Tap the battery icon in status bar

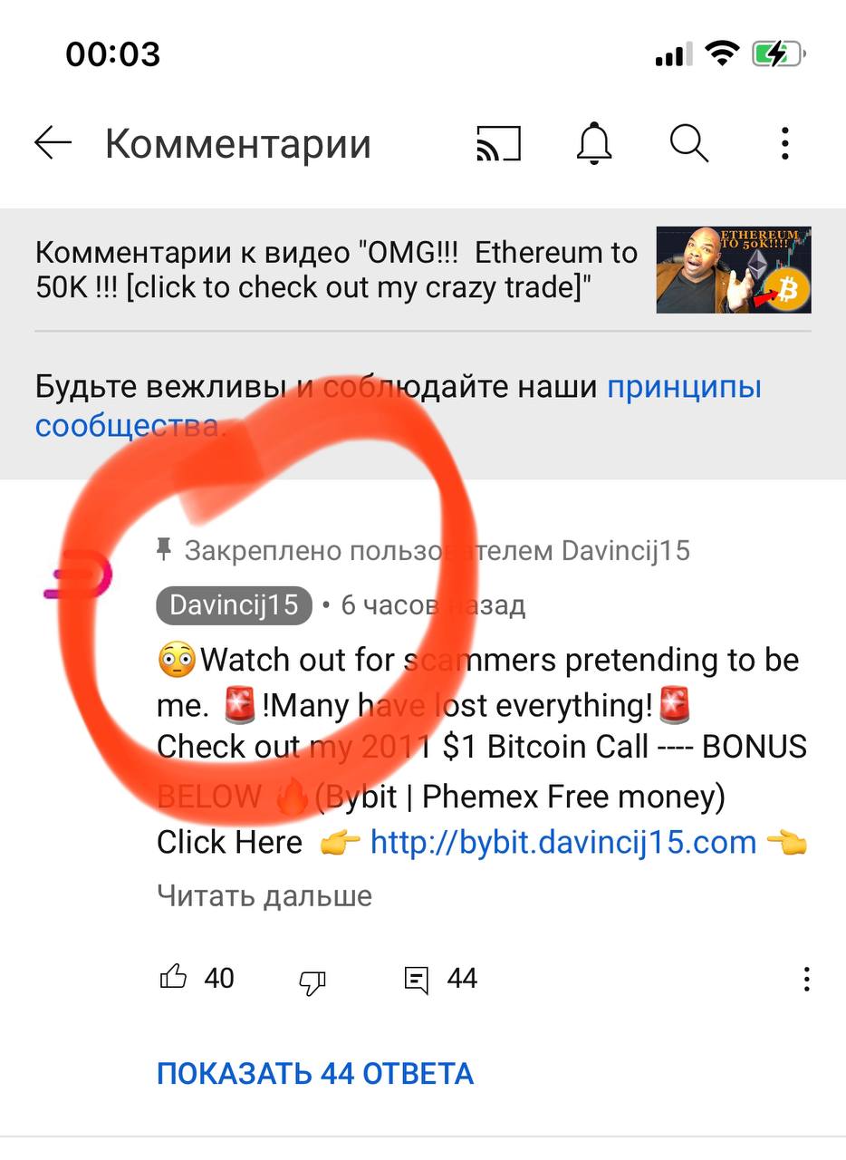[x=779, y=54]
